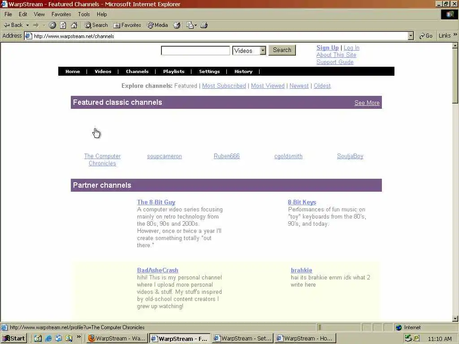Switch to the WarpStream - Set... taskbar window
This screenshot has width=459, height=344.
242,339
